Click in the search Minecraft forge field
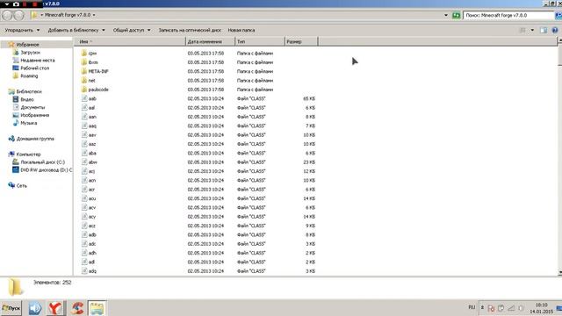This screenshot has width=562, height=316. coord(508,16)
